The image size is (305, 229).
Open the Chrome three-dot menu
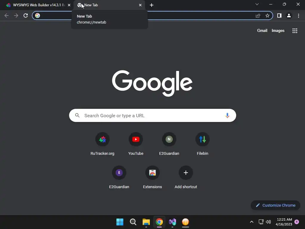[298, 16]
